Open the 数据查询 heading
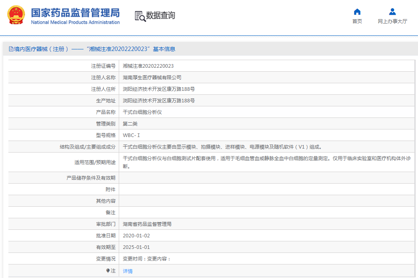Screen dimensions: 418x278 160,16
